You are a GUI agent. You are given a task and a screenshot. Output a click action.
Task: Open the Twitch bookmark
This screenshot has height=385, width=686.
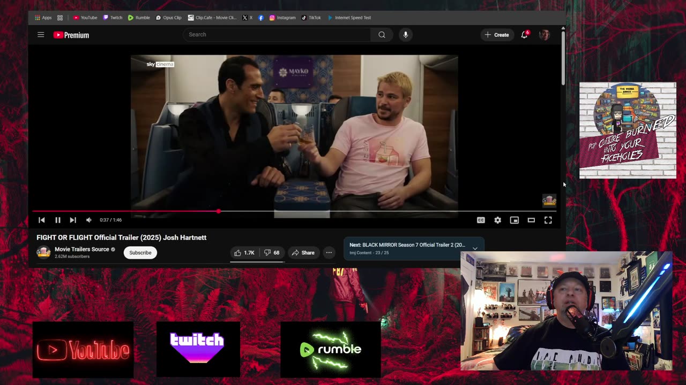pyautogui.click(x=113, y=18)
